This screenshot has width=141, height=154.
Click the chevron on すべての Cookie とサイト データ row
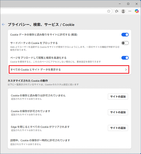click(126, 70)
